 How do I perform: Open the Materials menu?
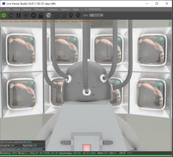[x=39, y=10]
